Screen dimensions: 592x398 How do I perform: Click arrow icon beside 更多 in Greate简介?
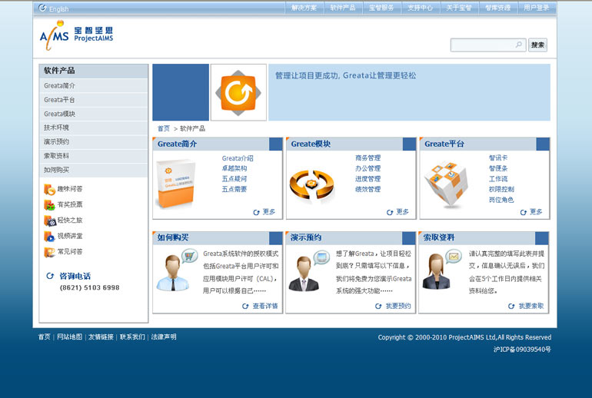click(x=256, y=212)
